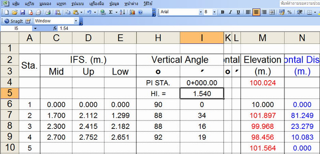The image size is (320, 154).
Task: Open the แก้ไข (Edit) menu
Action: 30,4
